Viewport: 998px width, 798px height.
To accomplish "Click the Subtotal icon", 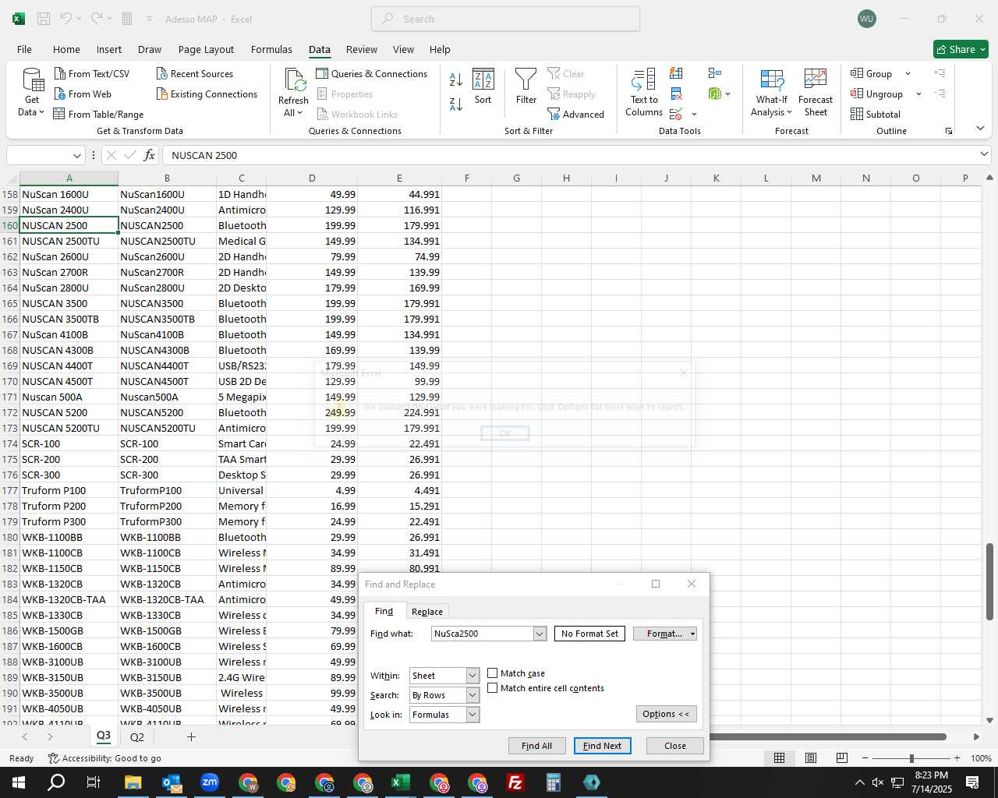I will click(x=876, y=114).
